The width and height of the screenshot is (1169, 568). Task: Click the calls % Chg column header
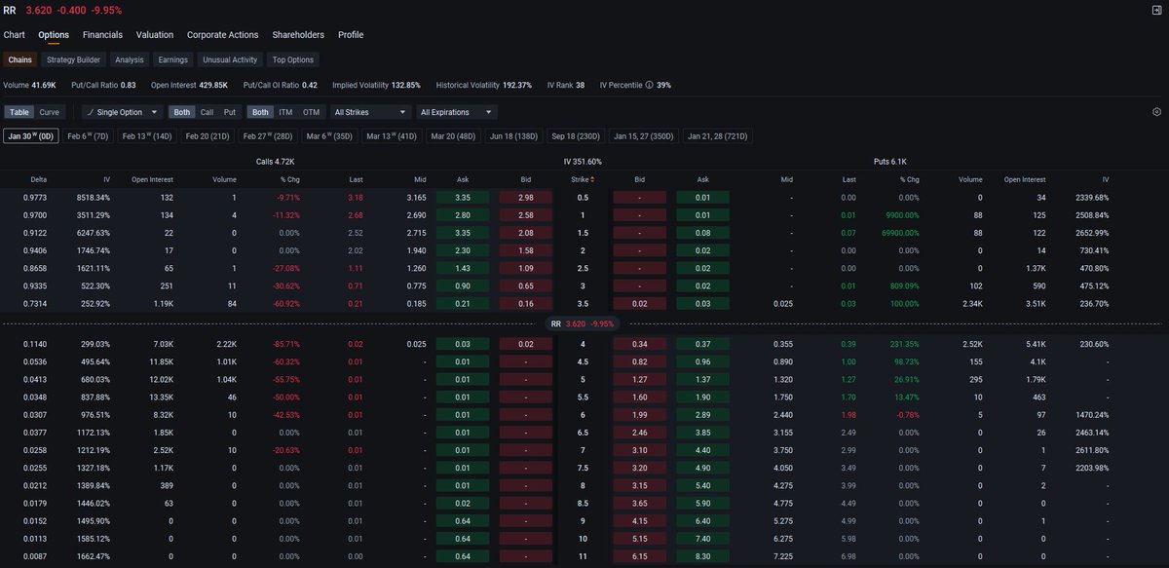[x=289, y=179]
